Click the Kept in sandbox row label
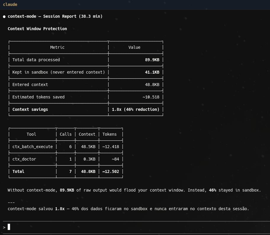 coord(59,72)
